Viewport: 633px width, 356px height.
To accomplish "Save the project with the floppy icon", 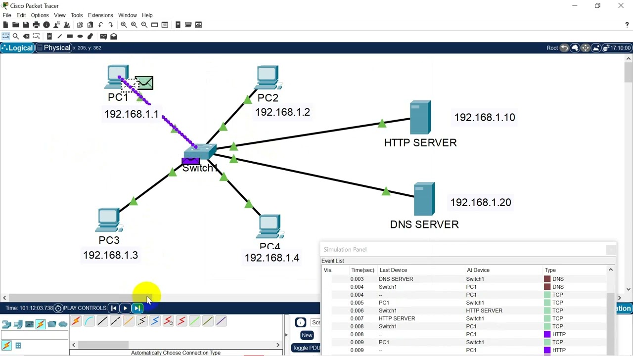I will click(x=26, y=25).
